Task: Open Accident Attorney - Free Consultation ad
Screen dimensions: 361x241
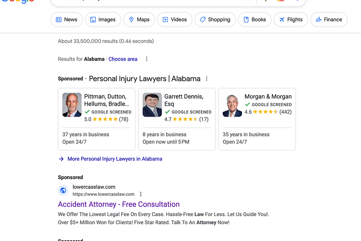Action: tap(119, 204)
